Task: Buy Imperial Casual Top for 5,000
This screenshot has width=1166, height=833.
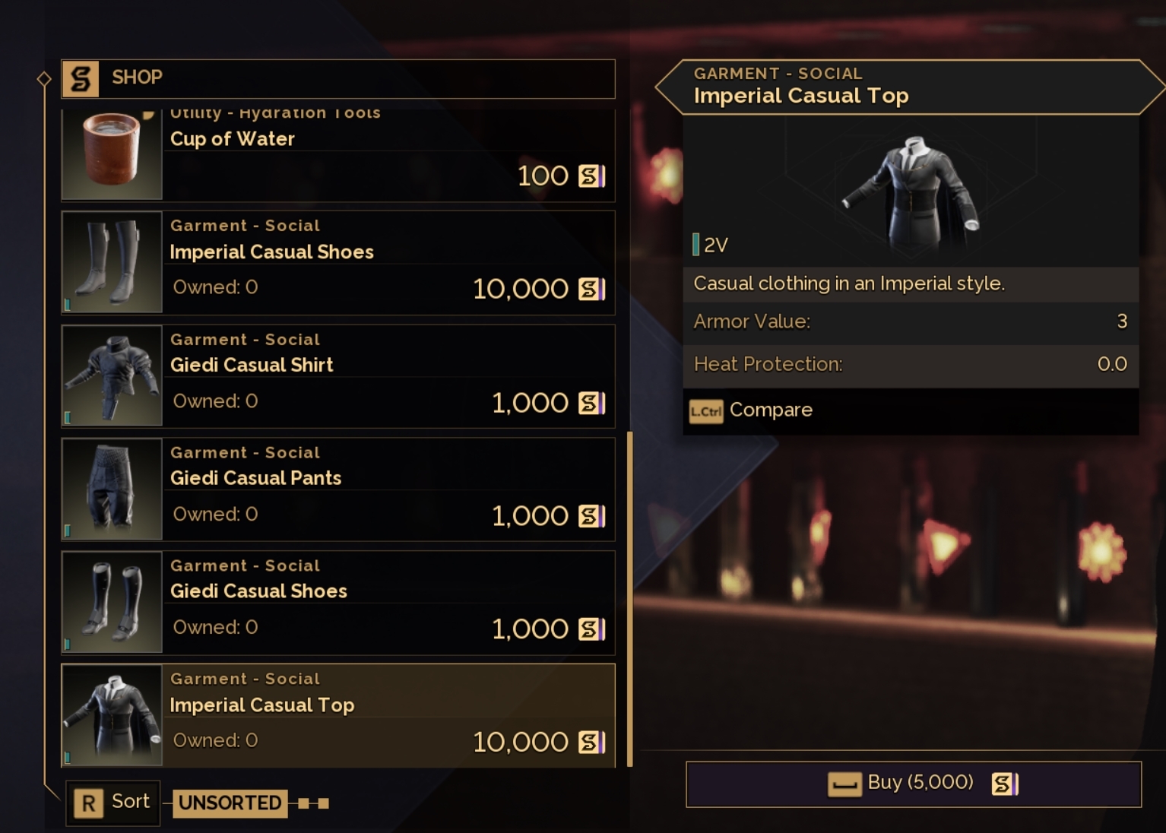Action: pos(914,784)
